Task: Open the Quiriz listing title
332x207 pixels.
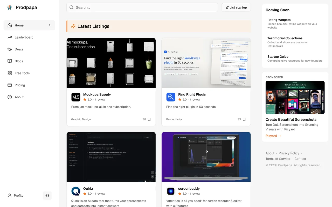Action: pos(88,189)
